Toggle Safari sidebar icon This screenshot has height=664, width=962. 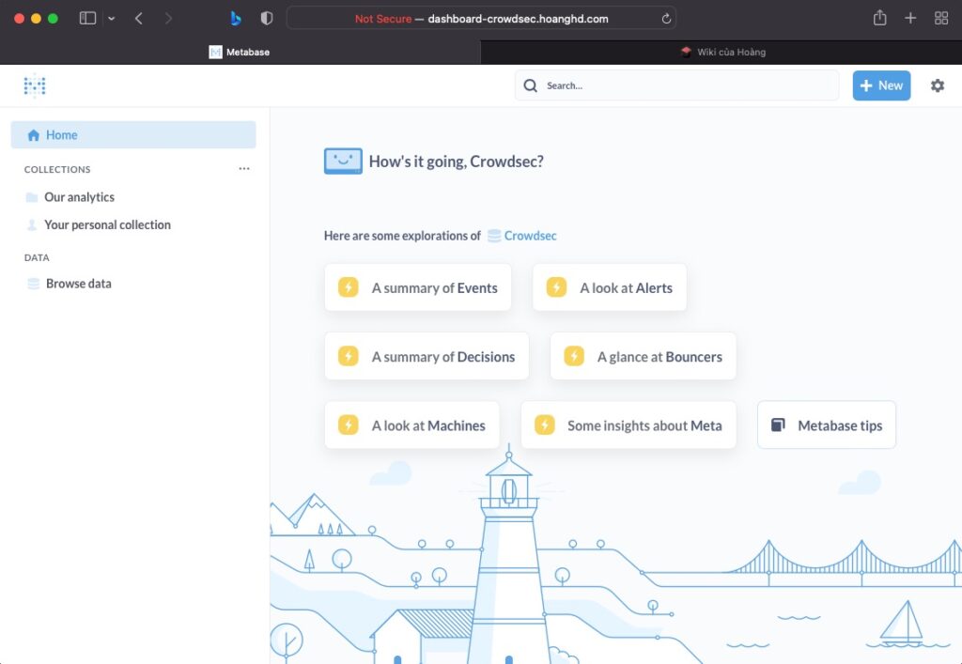tap(87, 19)
